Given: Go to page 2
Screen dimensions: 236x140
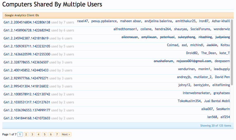Looking at the screenshot, I should pyautogui.click(x=26, y=134).
